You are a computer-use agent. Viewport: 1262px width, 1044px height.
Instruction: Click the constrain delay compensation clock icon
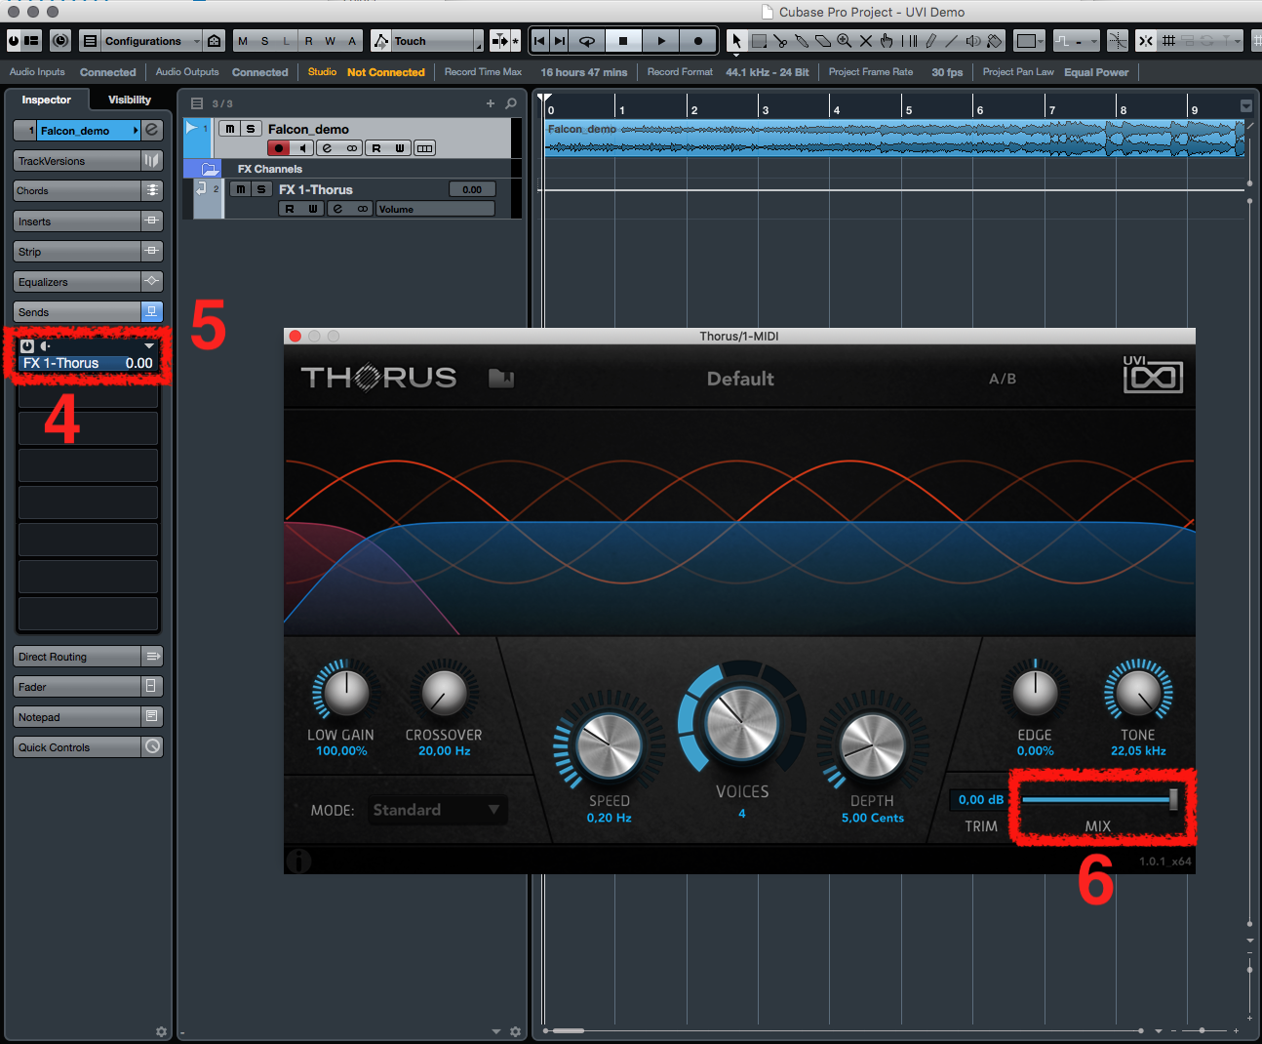pyautogui.click(x=60, y=40)
